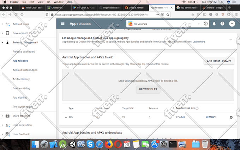Click the ADD FROM LIBRARY button
The image size is (240, 150).
(x=219, y=61)
